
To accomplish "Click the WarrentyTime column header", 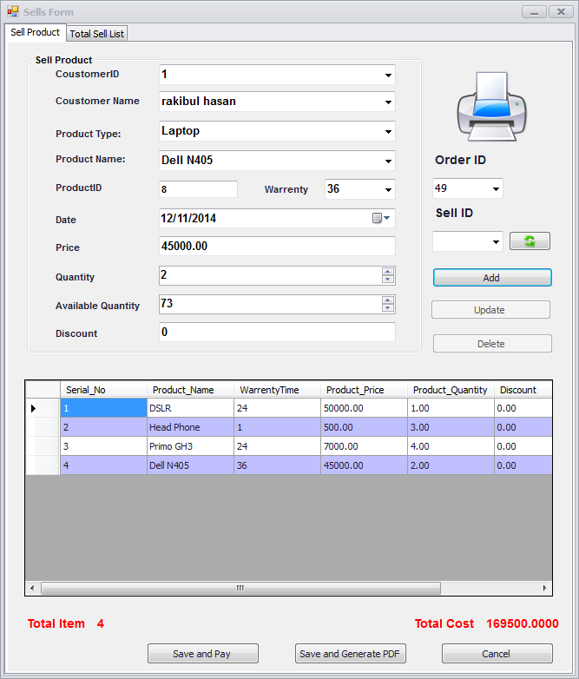I will (x=277, y=390).
